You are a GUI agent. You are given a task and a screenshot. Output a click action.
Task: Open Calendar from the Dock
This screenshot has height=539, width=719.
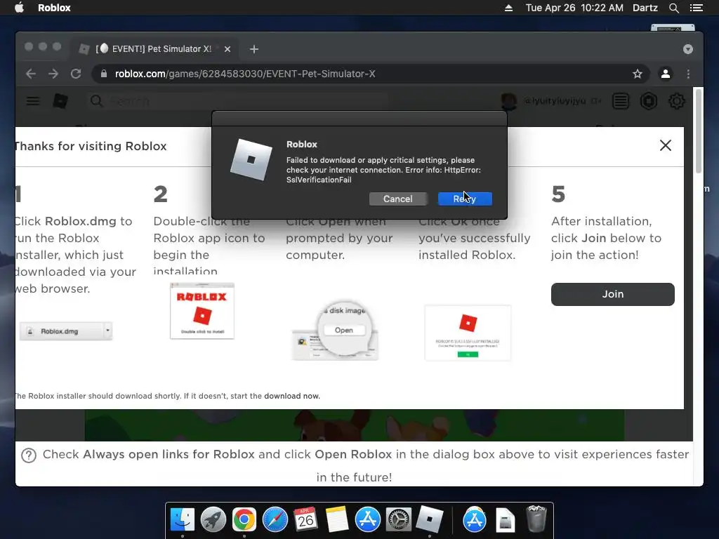[x=305, y=519]
